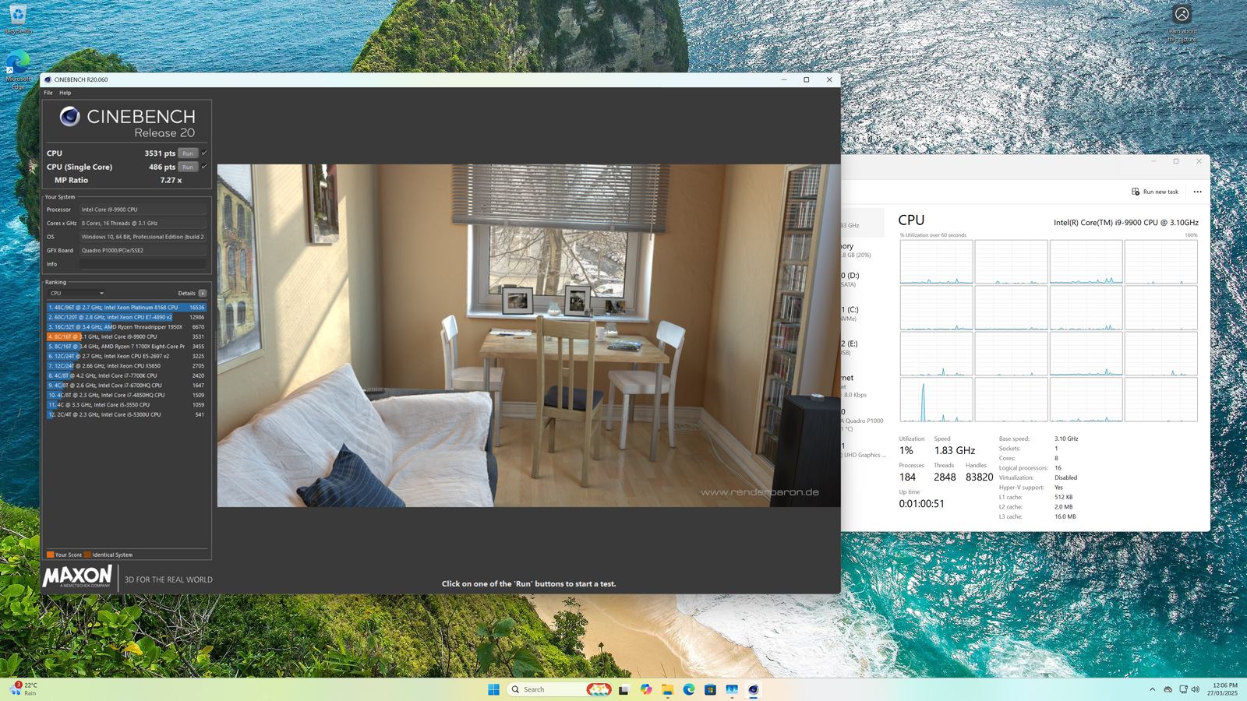Select ranking row AMD Ryzen Threadripper 1950X
The height and width of the screenshot is (701, 1247).
coord(126,327)
